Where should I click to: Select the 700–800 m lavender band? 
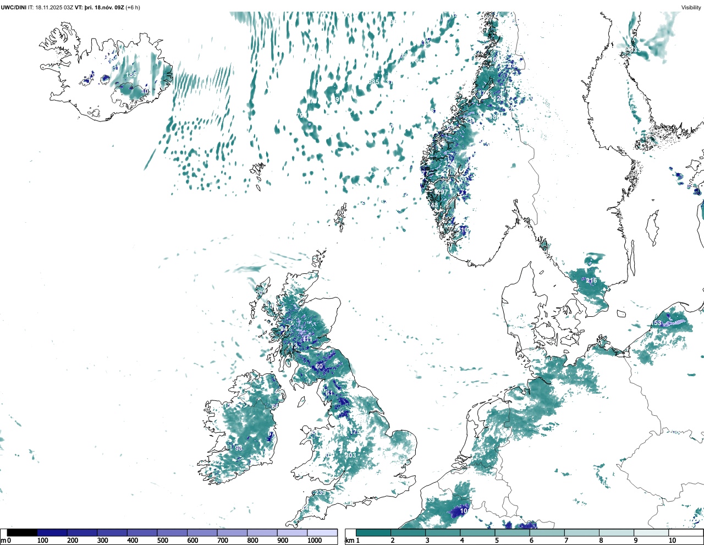coord(232,533)
